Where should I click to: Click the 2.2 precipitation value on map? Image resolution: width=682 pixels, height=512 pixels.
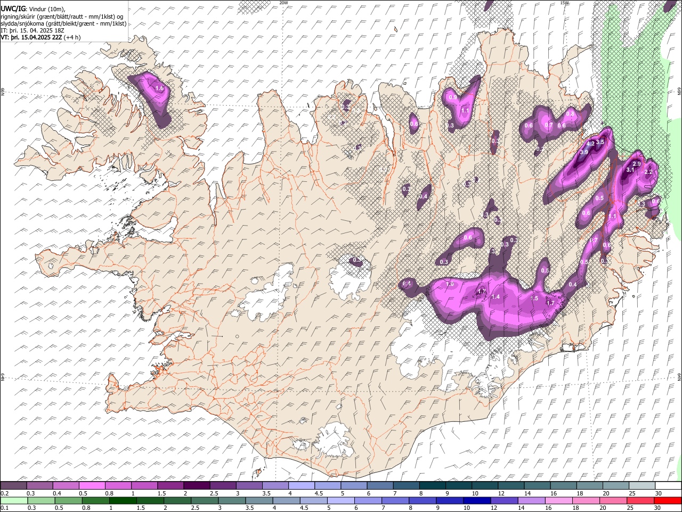[648, 172]
